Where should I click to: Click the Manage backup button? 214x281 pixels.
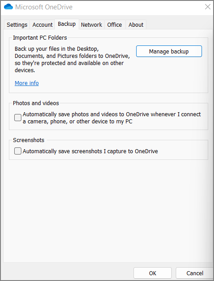point(169,51)
